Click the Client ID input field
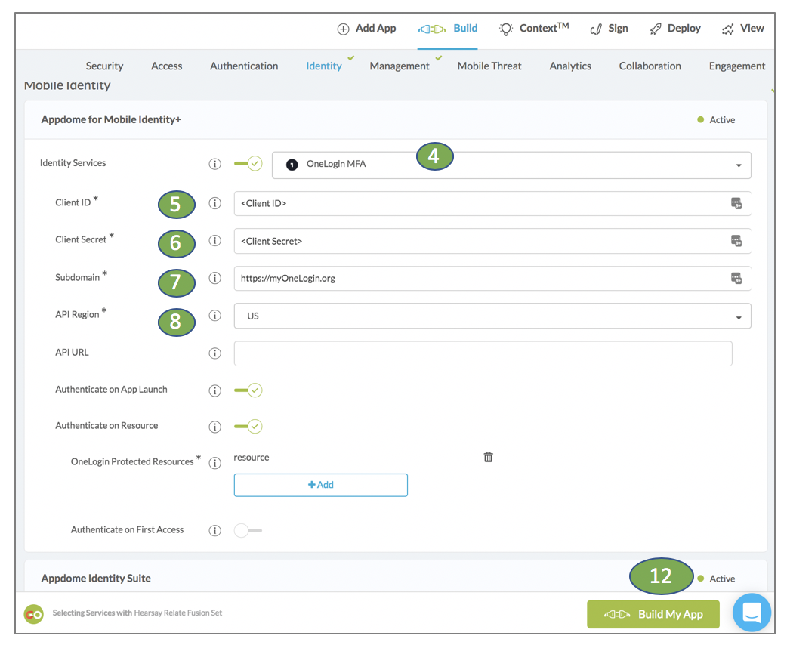The image size is (787, 645). 492,203
